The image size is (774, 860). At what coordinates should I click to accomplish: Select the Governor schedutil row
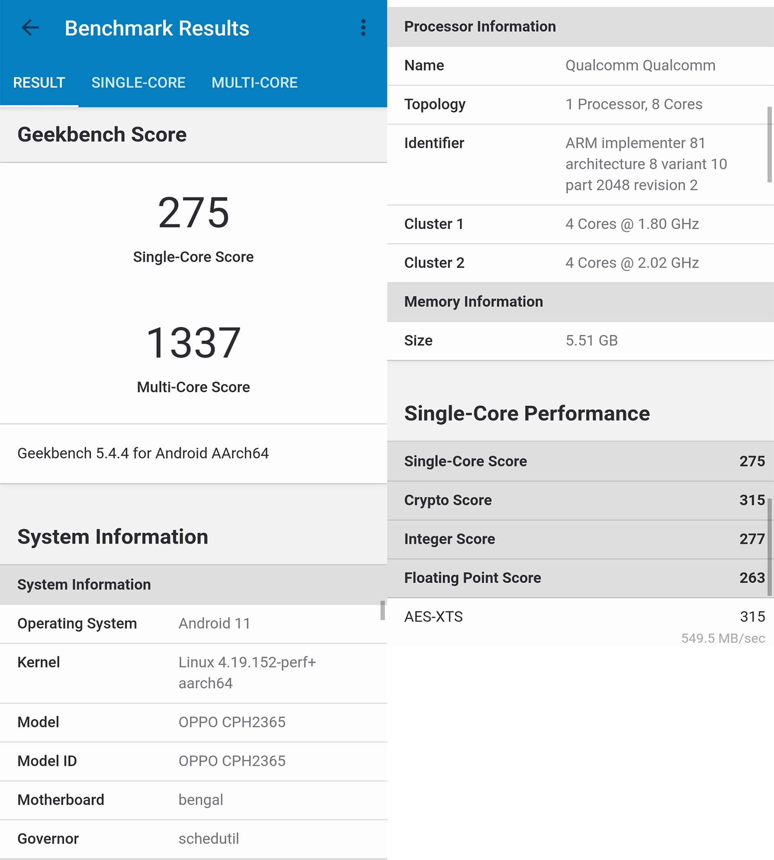(x=193, y=839)
